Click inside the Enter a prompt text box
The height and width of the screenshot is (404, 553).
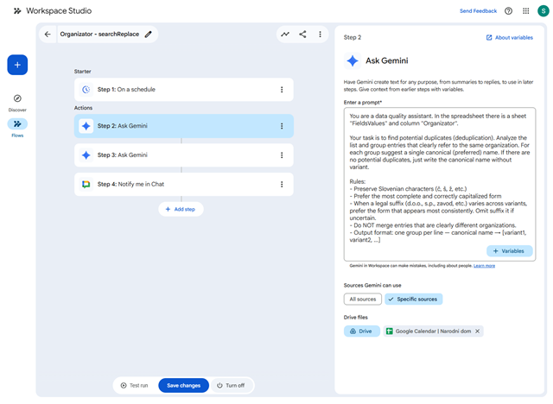click(x=440, y=184)
